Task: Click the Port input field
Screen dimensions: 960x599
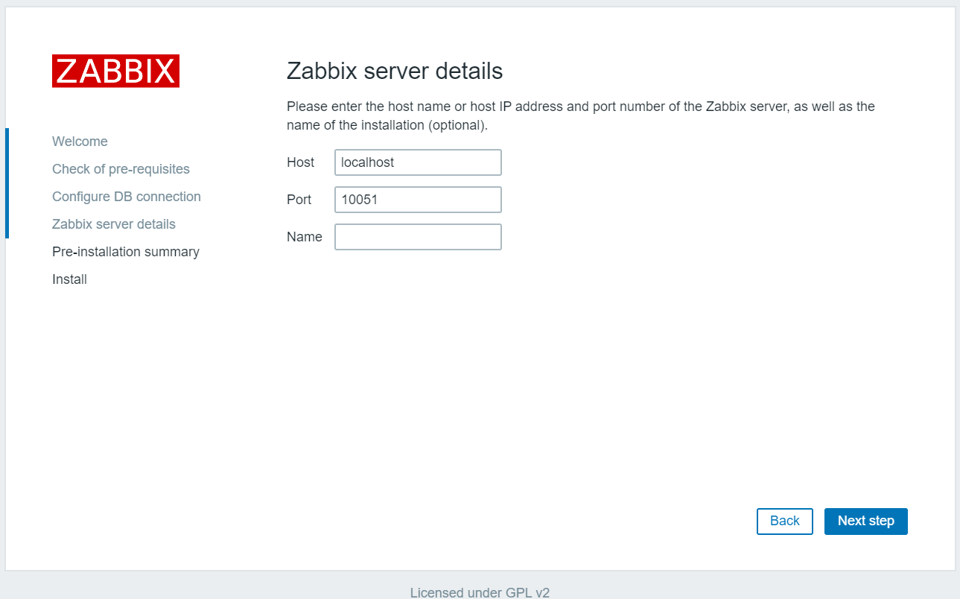Action: pos(417,199)
